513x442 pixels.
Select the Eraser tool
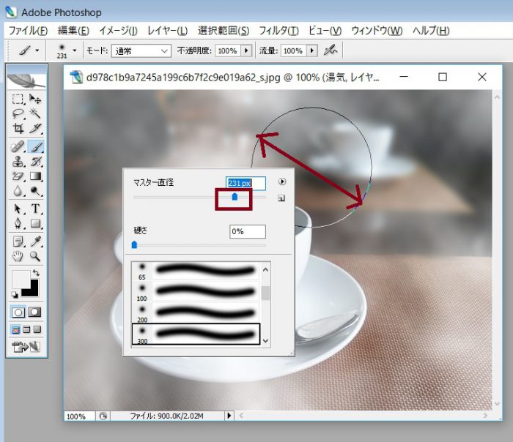coord(18,176)
